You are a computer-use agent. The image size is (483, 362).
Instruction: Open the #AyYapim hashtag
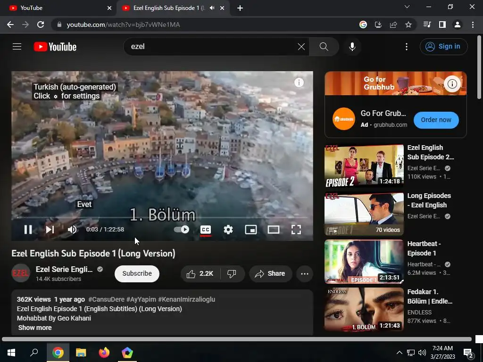(141, 299)
